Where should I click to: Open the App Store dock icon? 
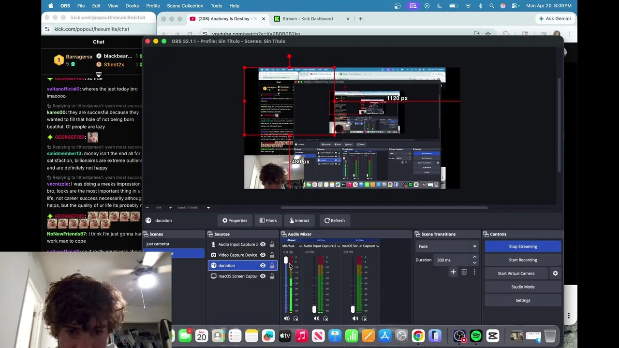(385, 336)
